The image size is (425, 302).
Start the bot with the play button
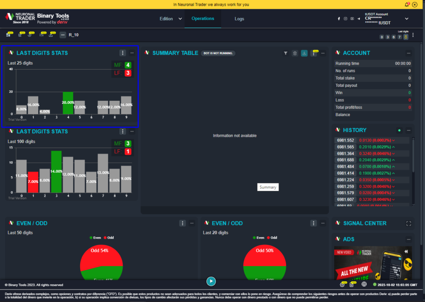pos(211,281)
